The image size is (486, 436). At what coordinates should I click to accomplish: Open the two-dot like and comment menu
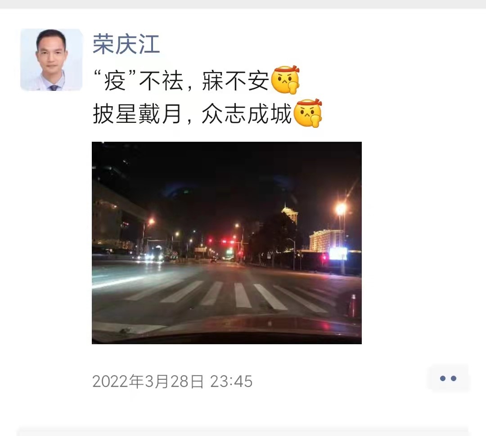448,378
